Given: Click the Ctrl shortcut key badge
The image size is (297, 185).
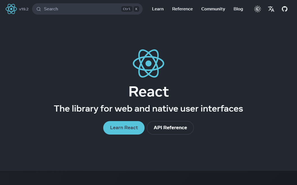Looking at the screenshot, I should (x=127, y=9).
